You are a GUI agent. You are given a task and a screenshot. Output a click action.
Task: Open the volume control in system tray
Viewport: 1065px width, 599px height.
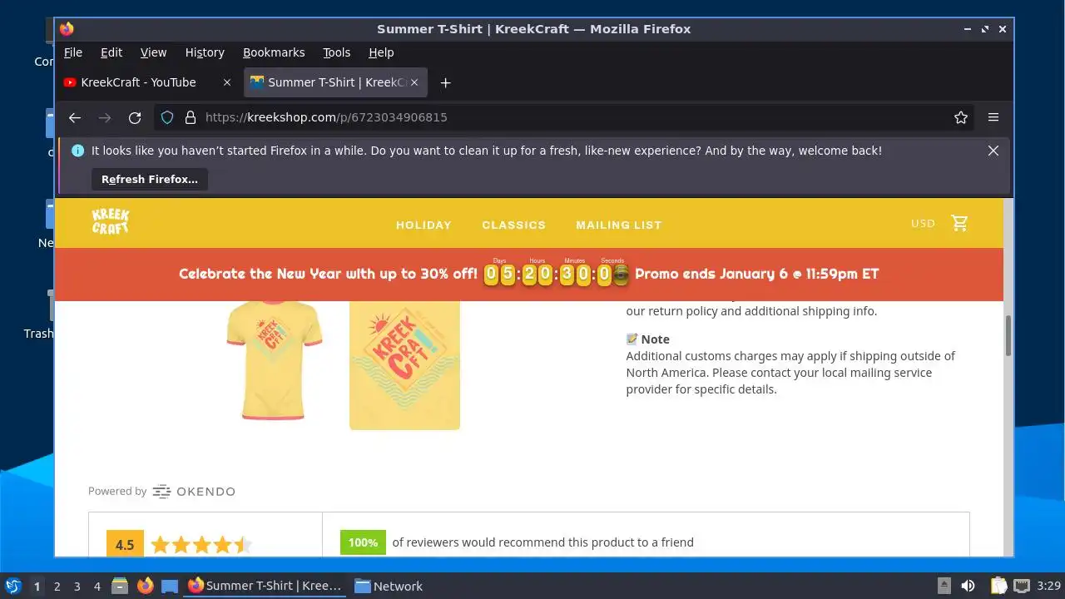968,586
